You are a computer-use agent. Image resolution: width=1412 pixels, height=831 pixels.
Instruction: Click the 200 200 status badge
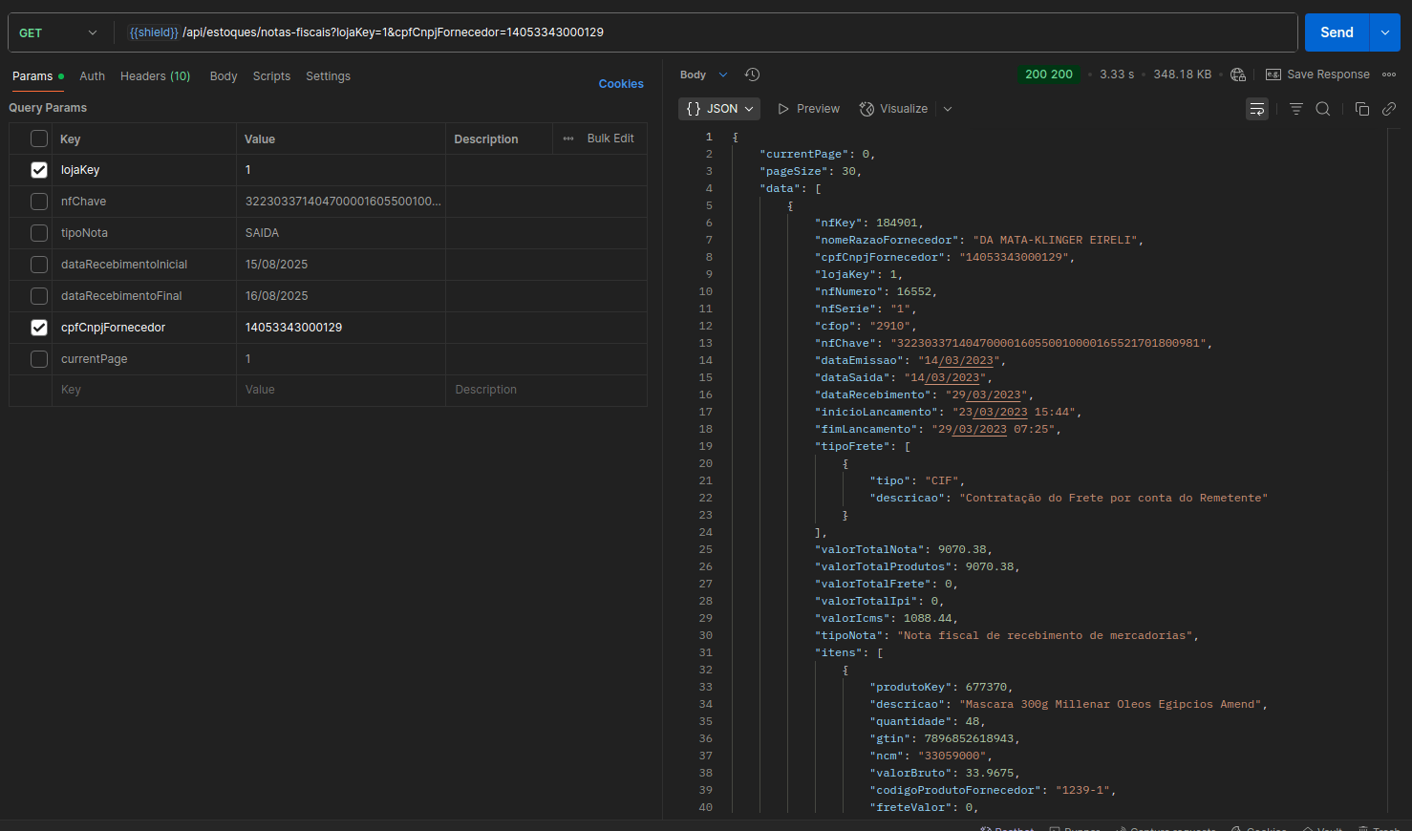pos(1049,75)
